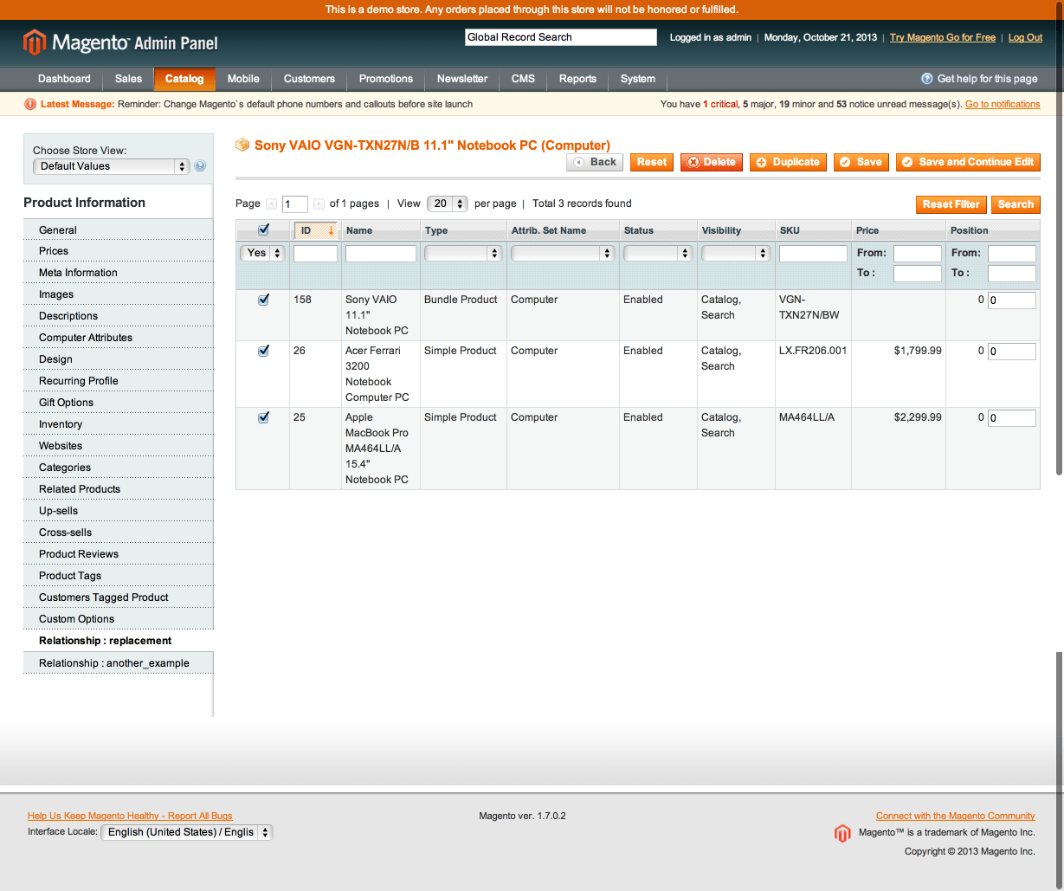Screen dimensions: 1064x891
Task: Switch to the Inventory tab
Action: (119, 424)
